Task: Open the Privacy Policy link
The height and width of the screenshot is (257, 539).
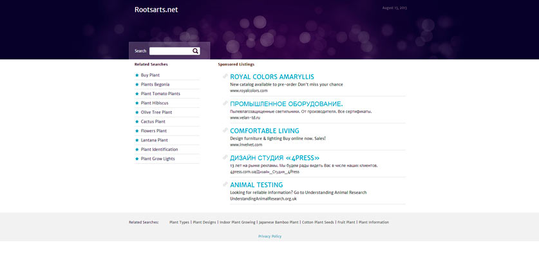Action: click(x=269, y=236)
